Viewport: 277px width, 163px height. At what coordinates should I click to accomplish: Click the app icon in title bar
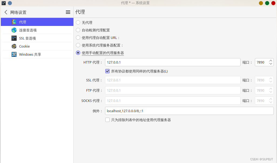4,3
